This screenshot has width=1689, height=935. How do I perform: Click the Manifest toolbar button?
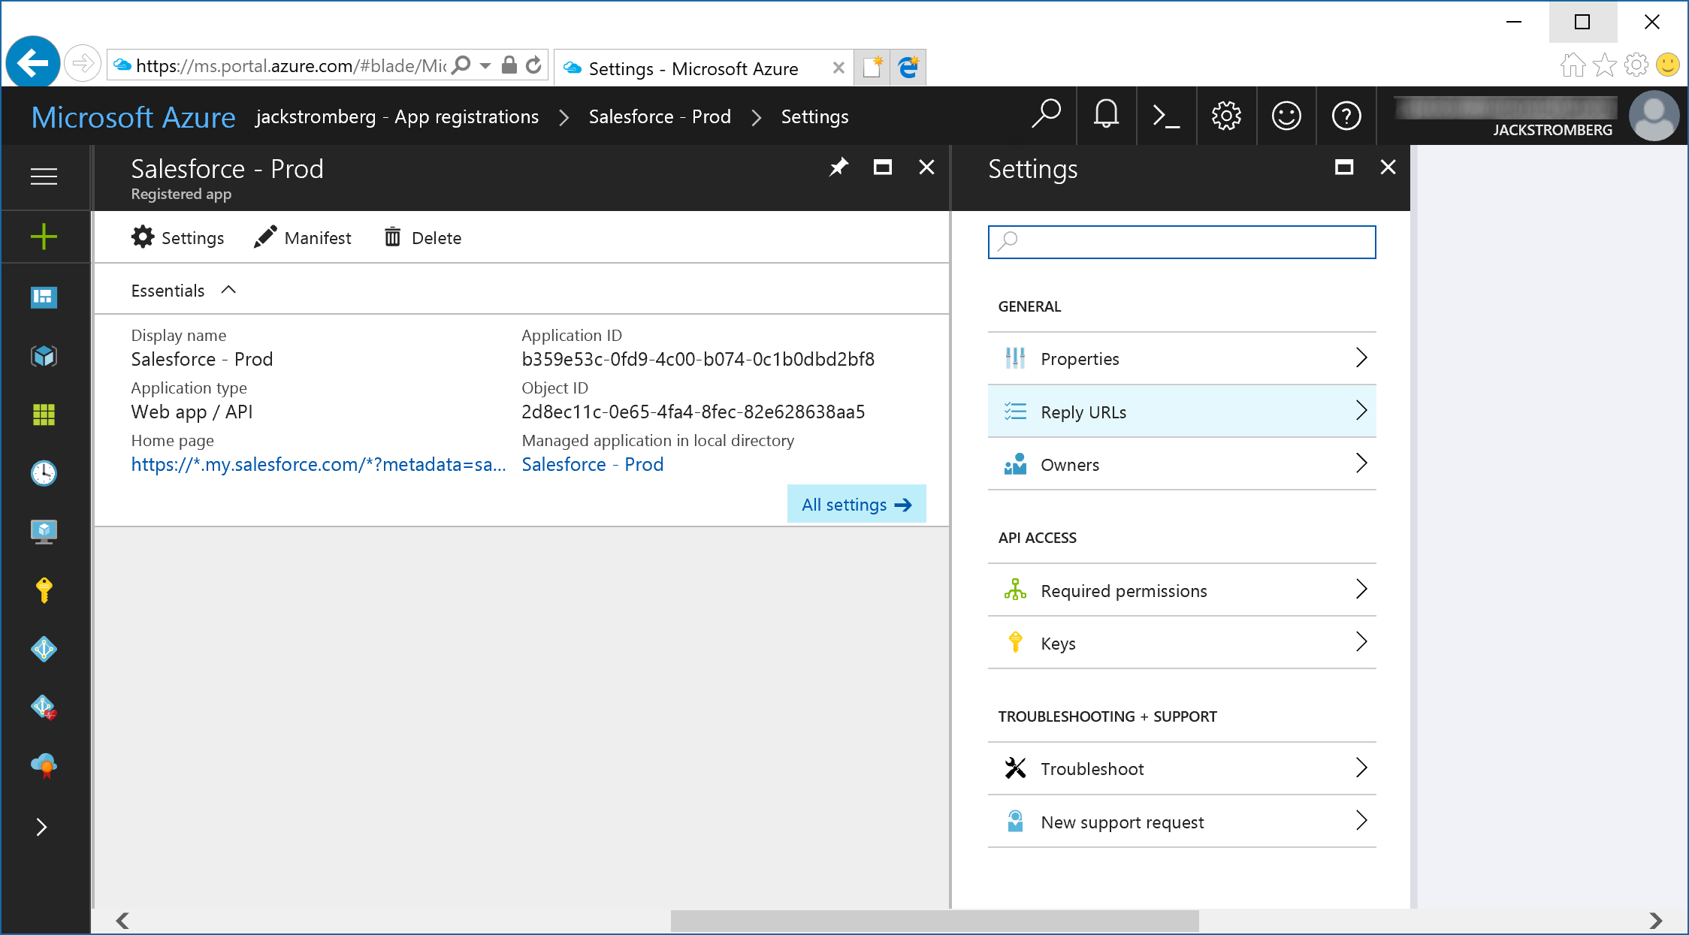click(303, 237)
